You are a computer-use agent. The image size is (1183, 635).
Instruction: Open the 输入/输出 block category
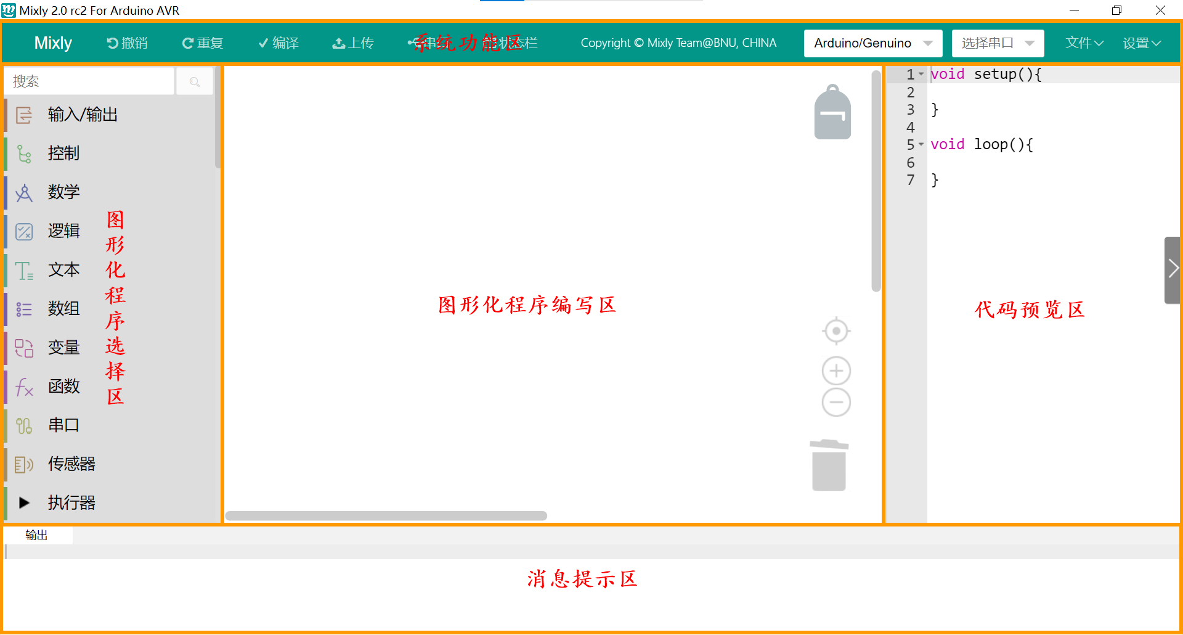click(x=83, y=115)
